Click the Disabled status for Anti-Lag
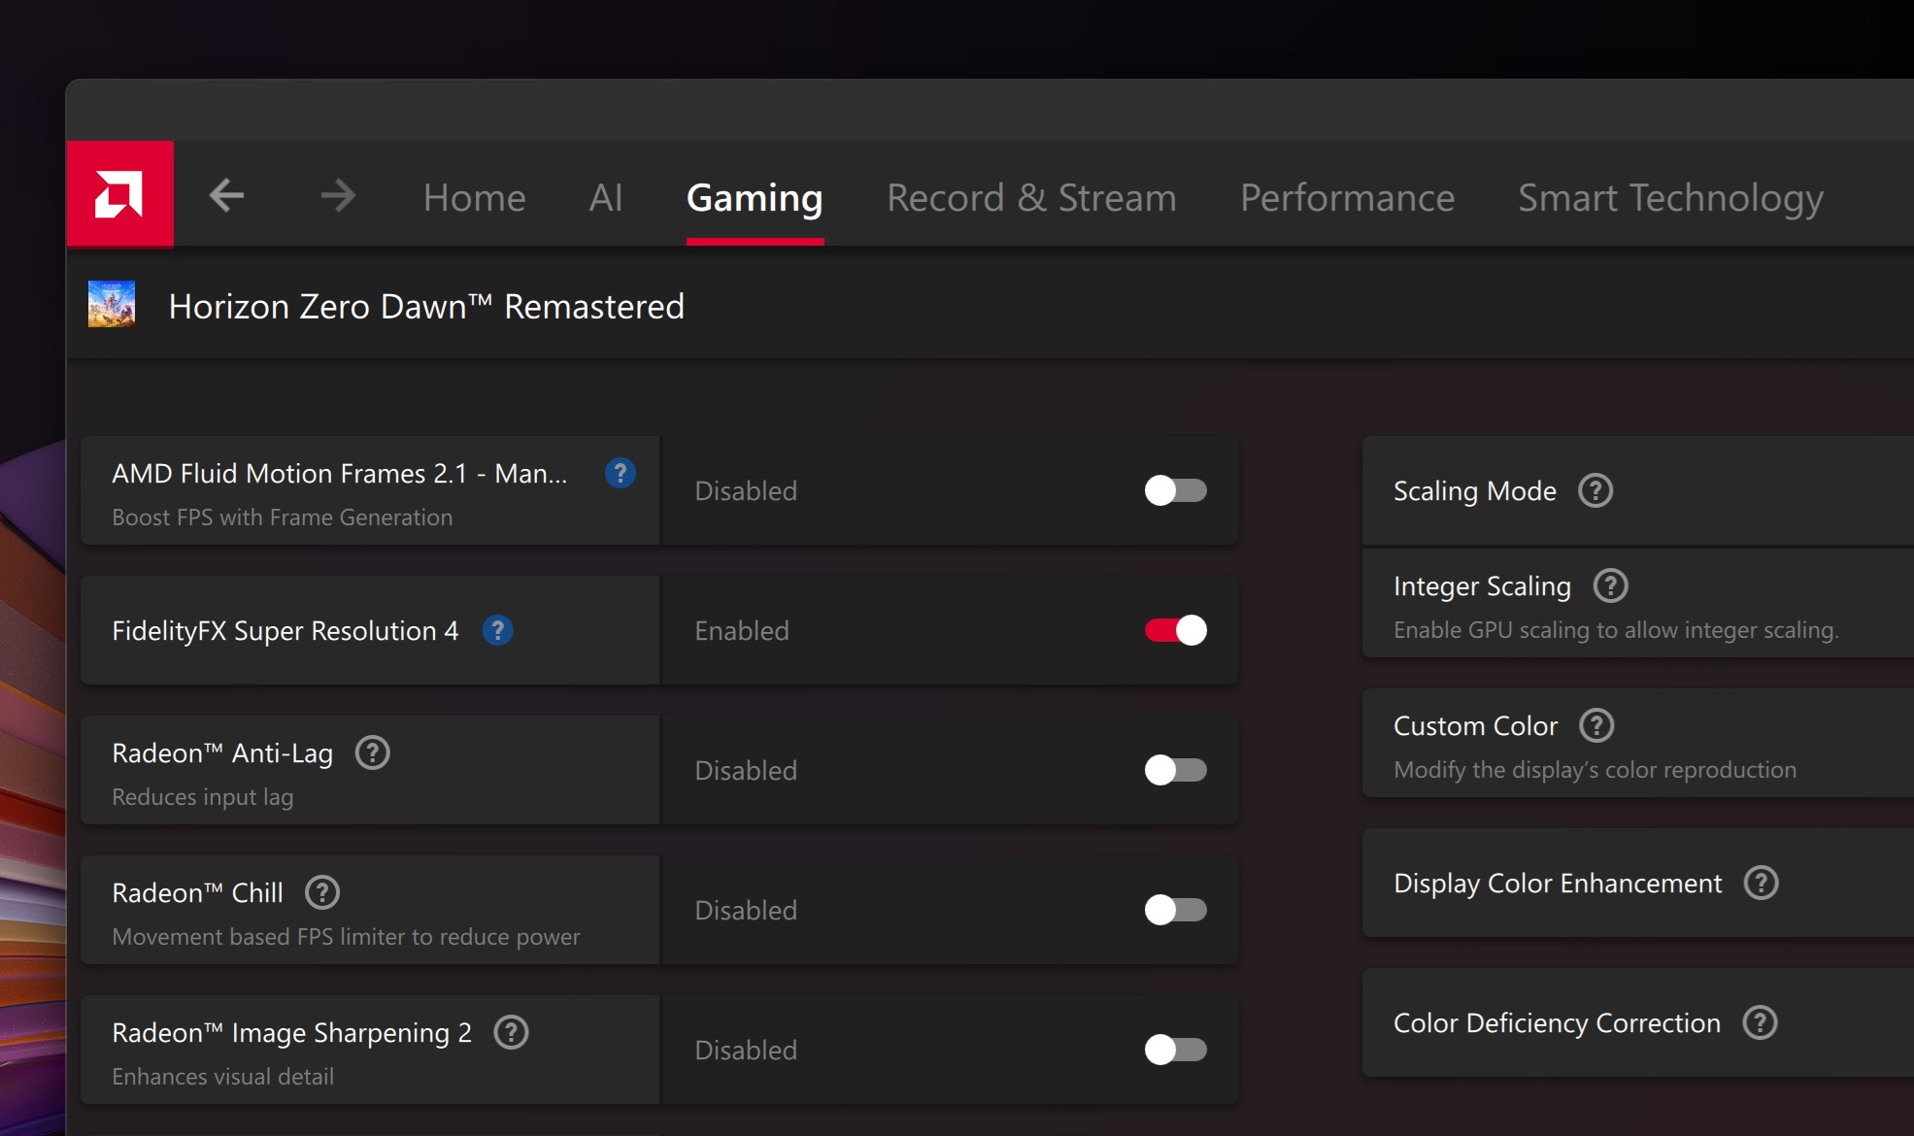This screenshot has width=1914, height=1136. click(746, 771)
